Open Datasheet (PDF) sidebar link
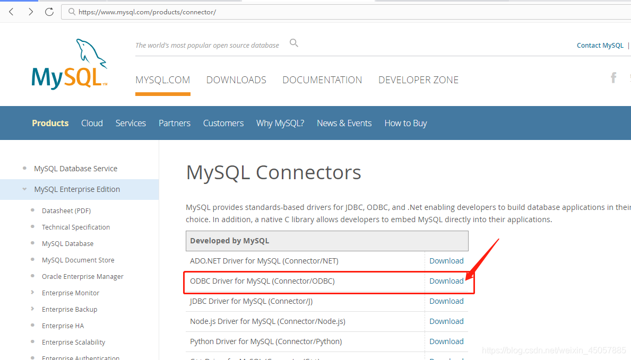 (x=66, y=211)
